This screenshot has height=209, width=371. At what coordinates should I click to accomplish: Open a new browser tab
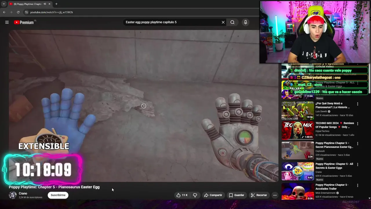(x=56, y=4)
